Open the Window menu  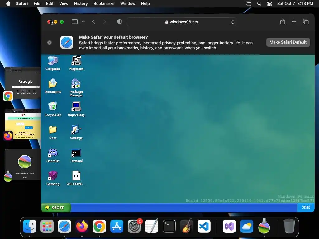pos(128,4)
